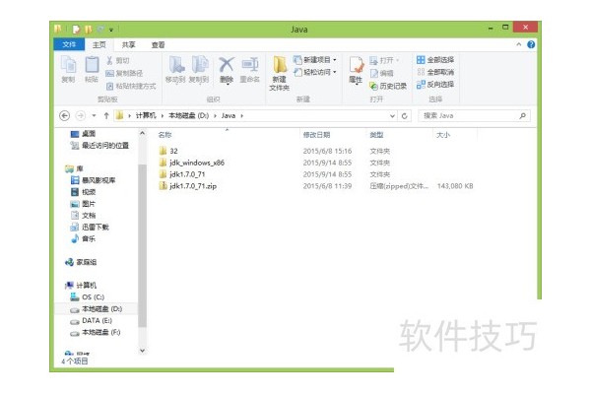
Task: Click the Back navigation arrow
Action: 65,116
